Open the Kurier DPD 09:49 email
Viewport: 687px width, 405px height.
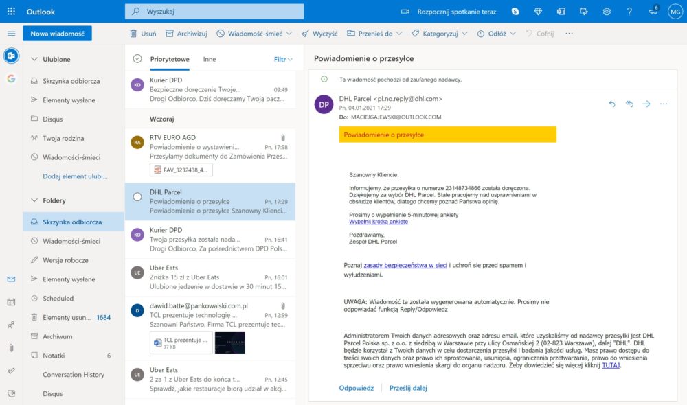pos(210,89)
